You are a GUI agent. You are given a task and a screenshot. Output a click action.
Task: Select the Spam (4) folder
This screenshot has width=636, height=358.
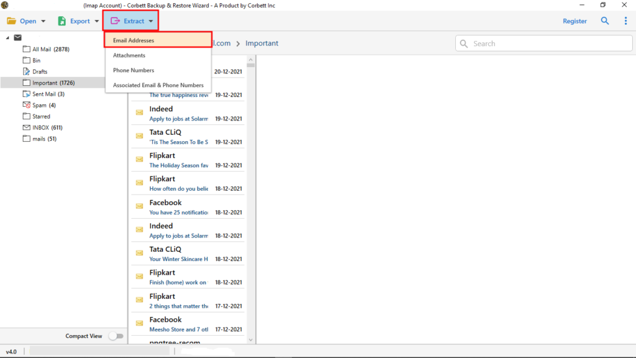[x=44, y=105]
